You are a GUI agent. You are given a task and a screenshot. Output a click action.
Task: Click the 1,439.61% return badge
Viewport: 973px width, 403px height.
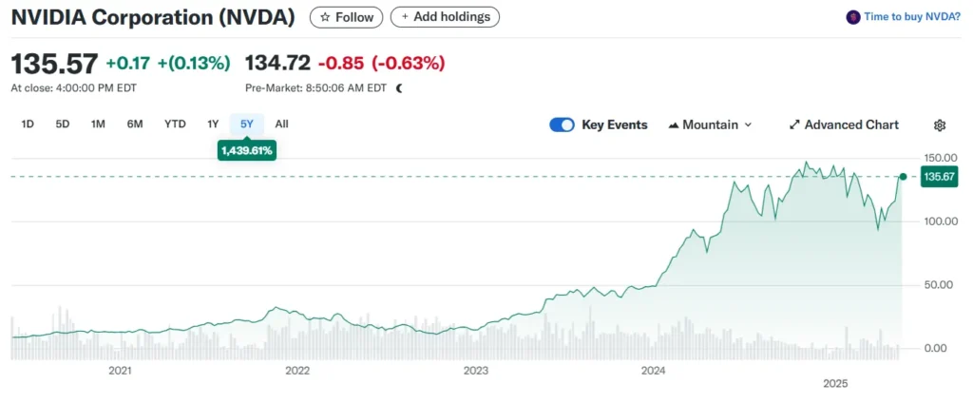click(247, 151)
